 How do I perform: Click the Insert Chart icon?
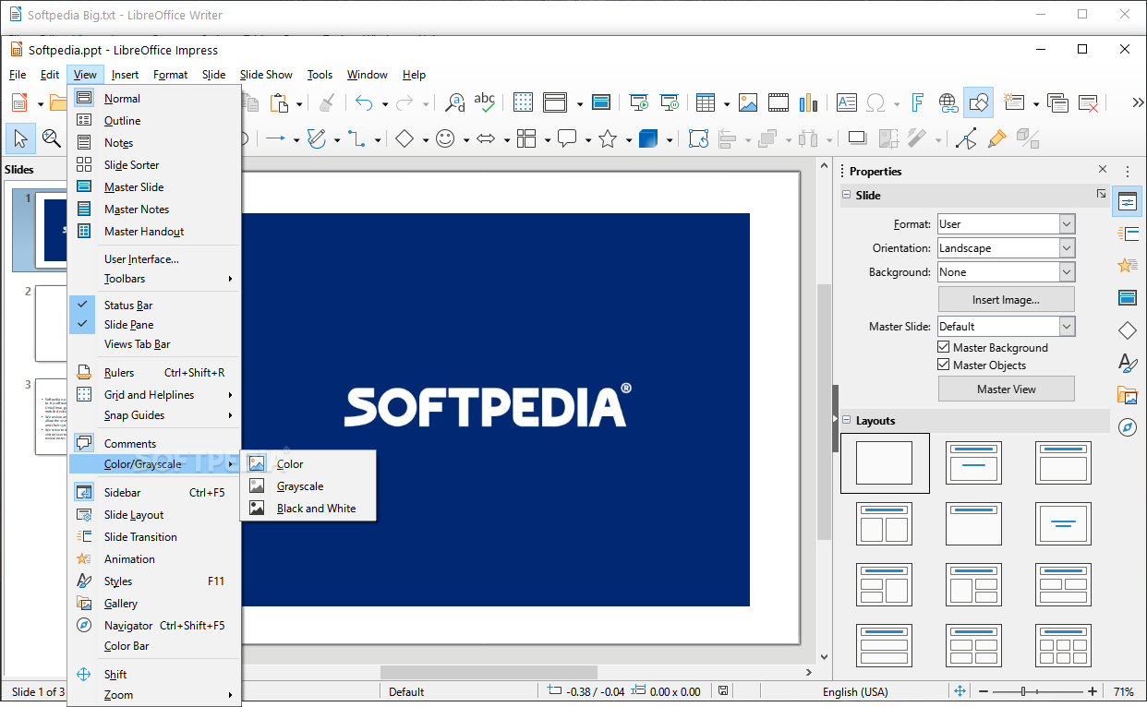pyautogui.click(x=808, y=102)
